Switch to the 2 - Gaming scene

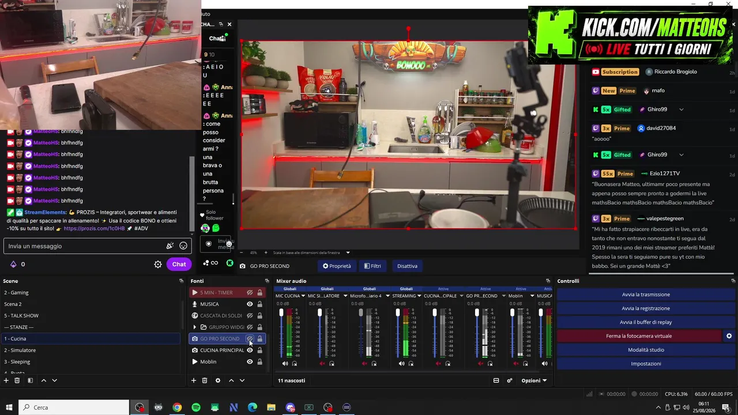coord(91,293)
